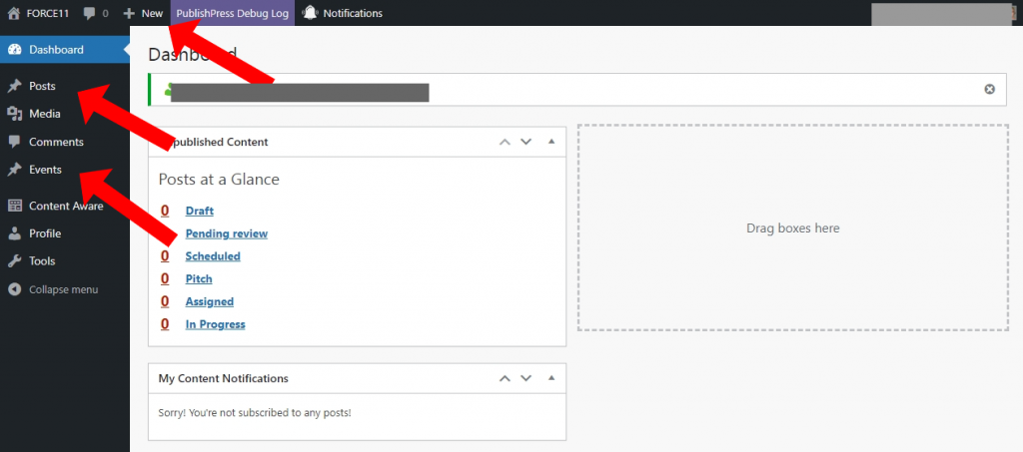Move My Content Notifications panel up
Image resolution: width=1023 pixels, height=452 pixels.
tap(504, 378)
